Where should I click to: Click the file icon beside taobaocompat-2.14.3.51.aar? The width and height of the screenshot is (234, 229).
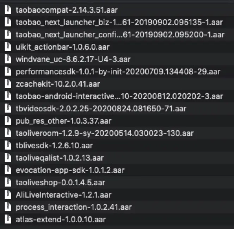click(x=8, y=10)
